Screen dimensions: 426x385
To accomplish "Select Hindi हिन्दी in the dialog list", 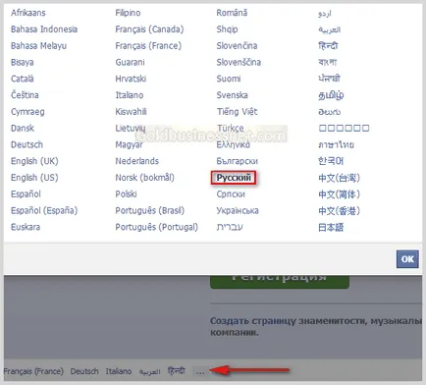I will pyautogui.click(x=328, y=45).
